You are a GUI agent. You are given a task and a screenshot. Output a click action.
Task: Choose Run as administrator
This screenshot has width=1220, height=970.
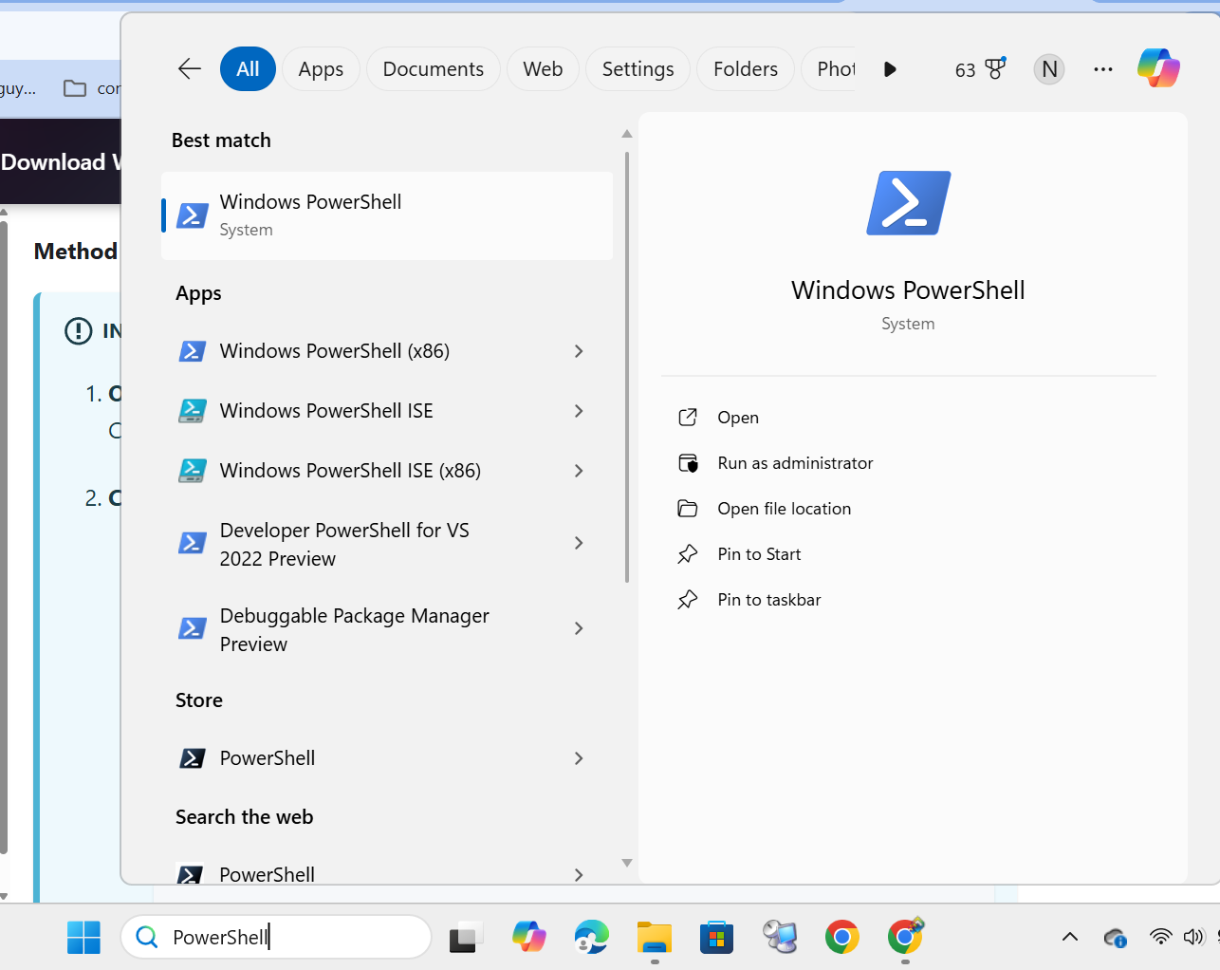click(x=795, y=463)
